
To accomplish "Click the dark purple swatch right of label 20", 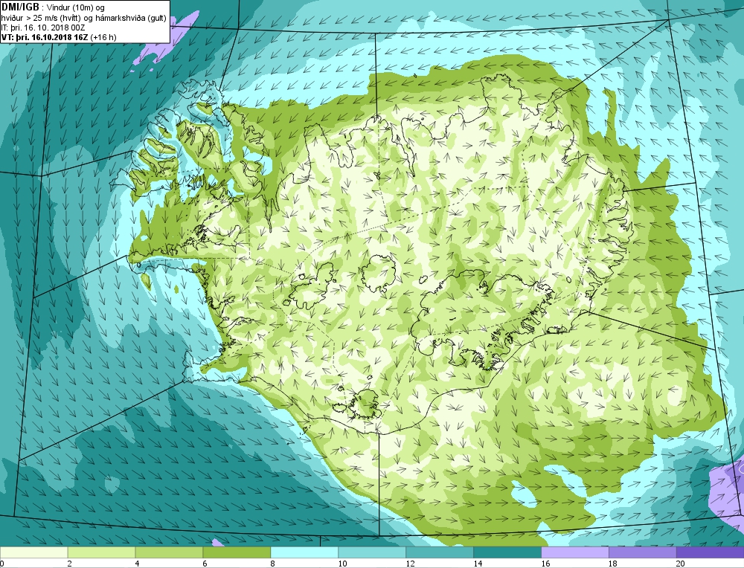I will [x=711, y=552].
